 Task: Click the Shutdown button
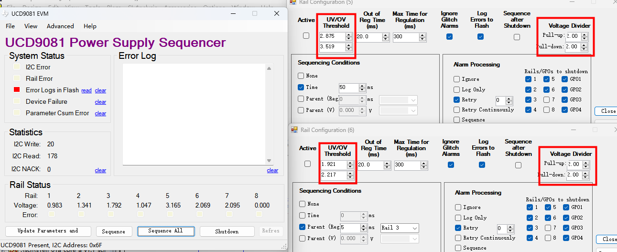click(x=227, y=231)
